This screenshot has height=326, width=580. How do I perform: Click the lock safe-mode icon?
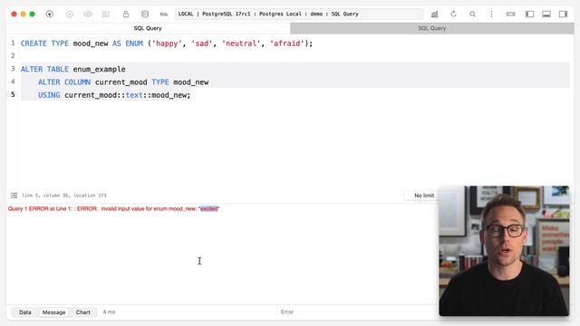[126, 14]
